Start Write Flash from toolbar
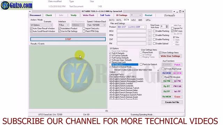This screenshot has height=125, width=223. coord(89,15)
